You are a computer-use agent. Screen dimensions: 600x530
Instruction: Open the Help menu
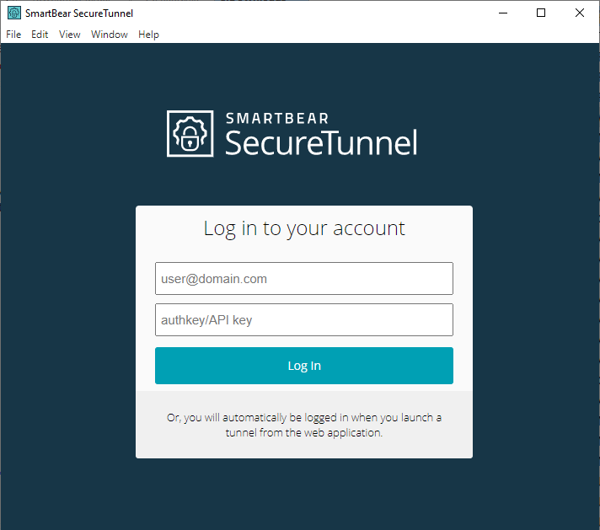pyautogui.click(x=148, y=35)
